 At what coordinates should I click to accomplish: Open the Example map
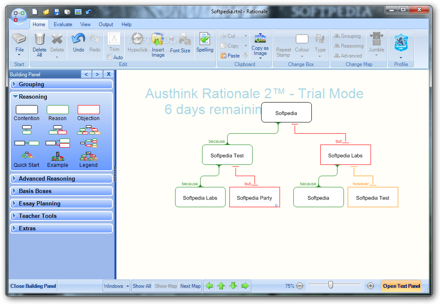click(x=58, y=160)
